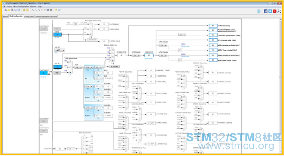Open the Window menu
Viewport: 284px width, 156px height.
(x=33, y=7)
